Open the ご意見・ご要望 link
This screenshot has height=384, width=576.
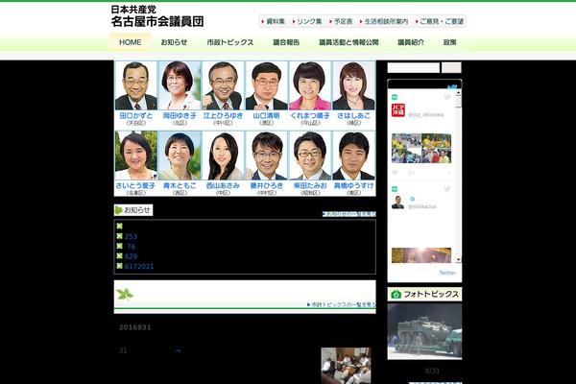pyautogui.click(x=440, y=21)
